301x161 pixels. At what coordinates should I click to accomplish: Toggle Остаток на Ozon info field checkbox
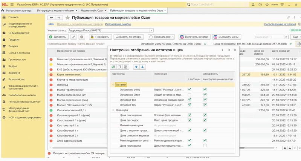click(x=205, y=95)
